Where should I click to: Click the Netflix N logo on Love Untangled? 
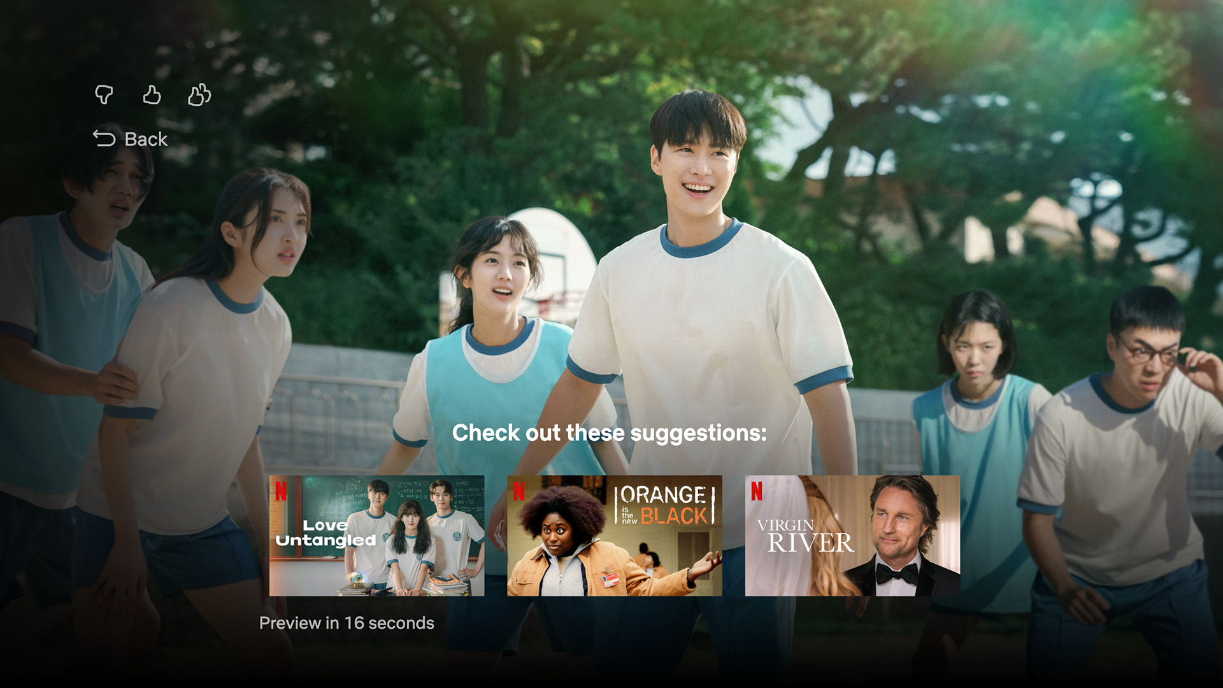click(x=281, y=491)
